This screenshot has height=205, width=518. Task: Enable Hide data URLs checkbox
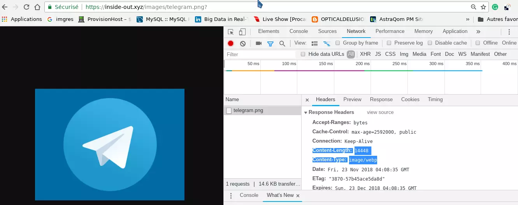[303, 54]
